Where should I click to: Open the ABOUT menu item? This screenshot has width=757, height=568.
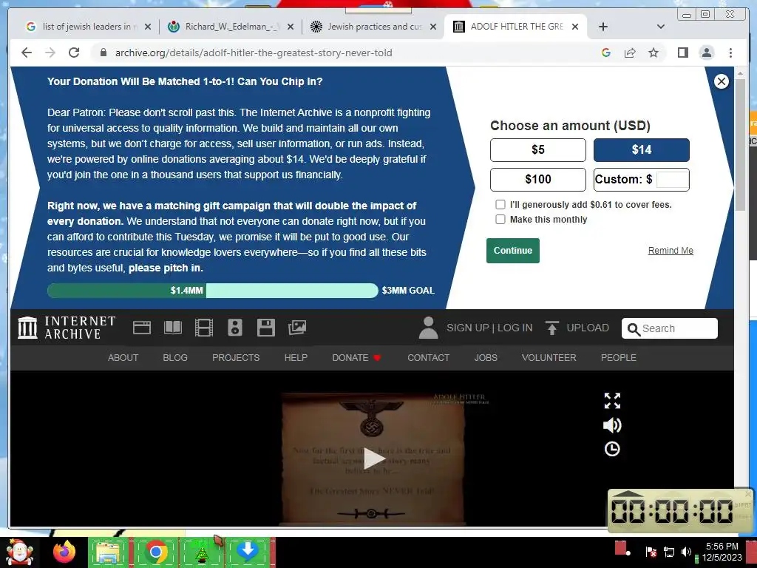coord(123,358)
